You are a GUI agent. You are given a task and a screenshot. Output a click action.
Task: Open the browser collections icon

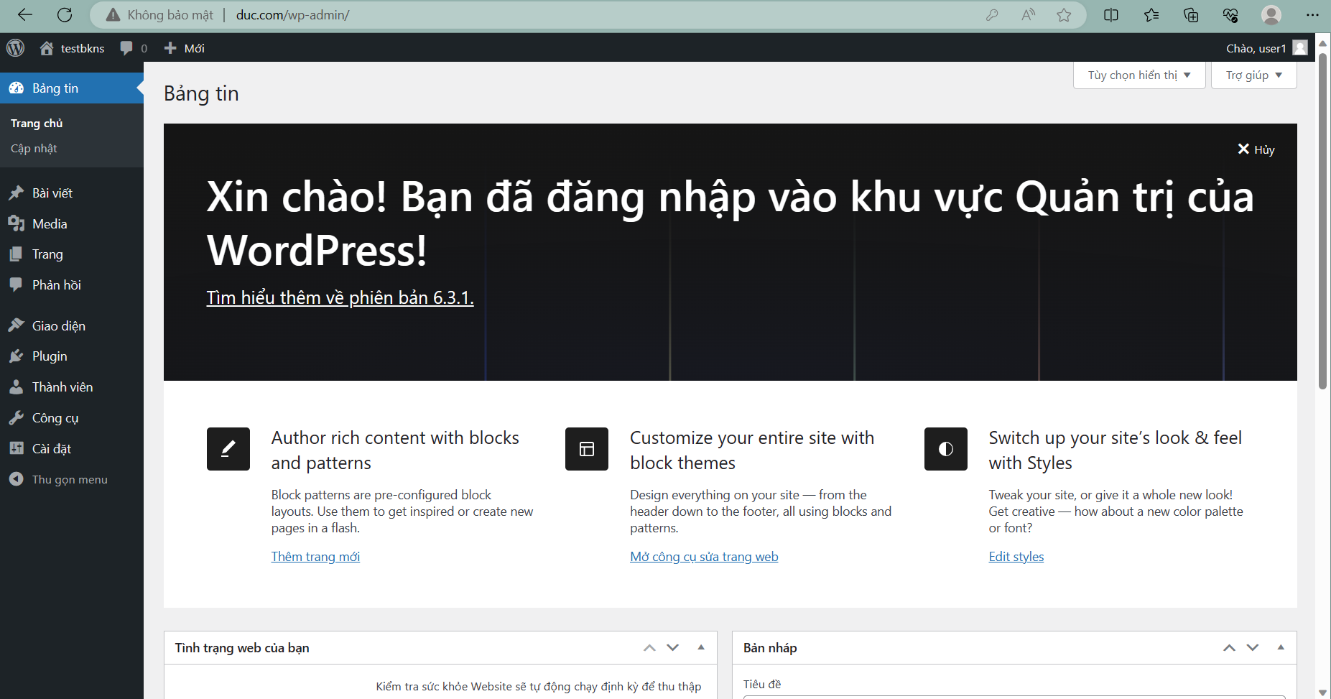click(1191, 15)
